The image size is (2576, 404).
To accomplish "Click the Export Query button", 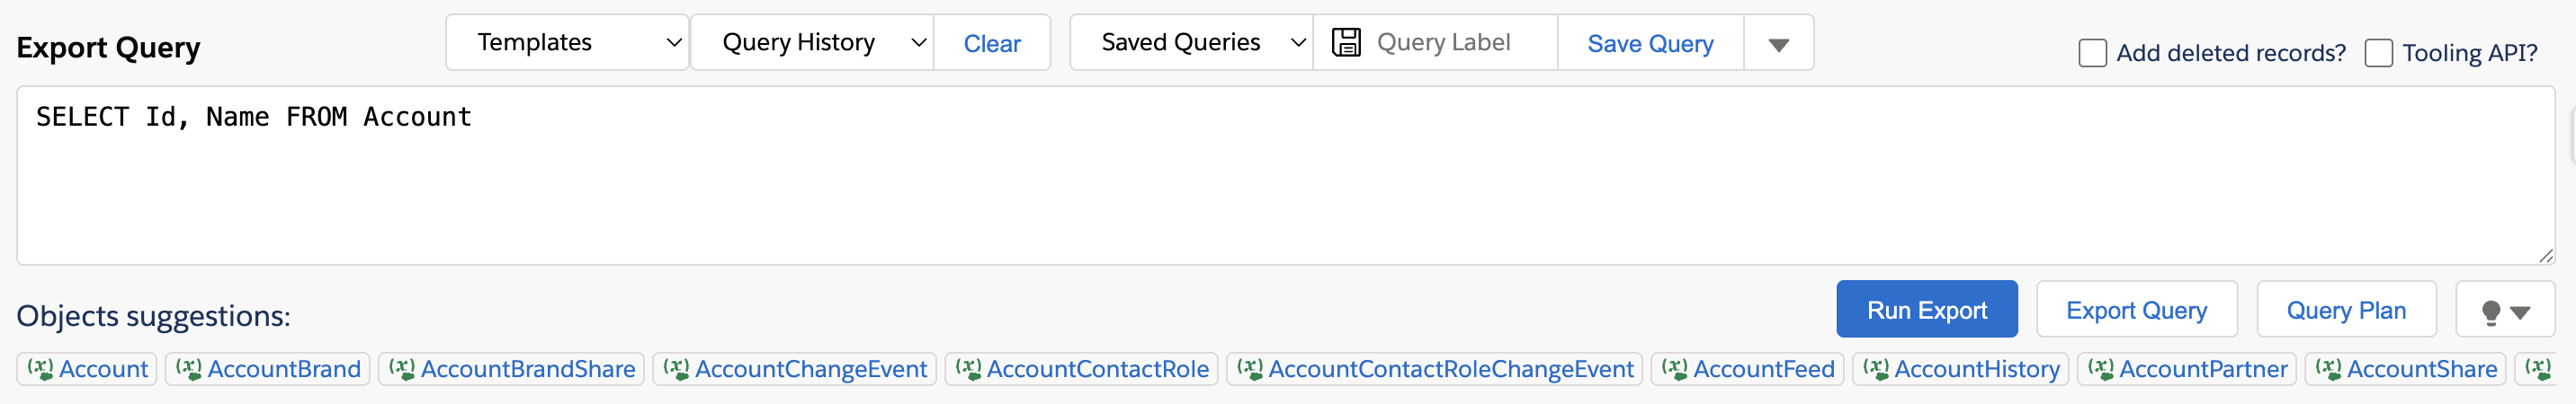I will click(2136, 311).
